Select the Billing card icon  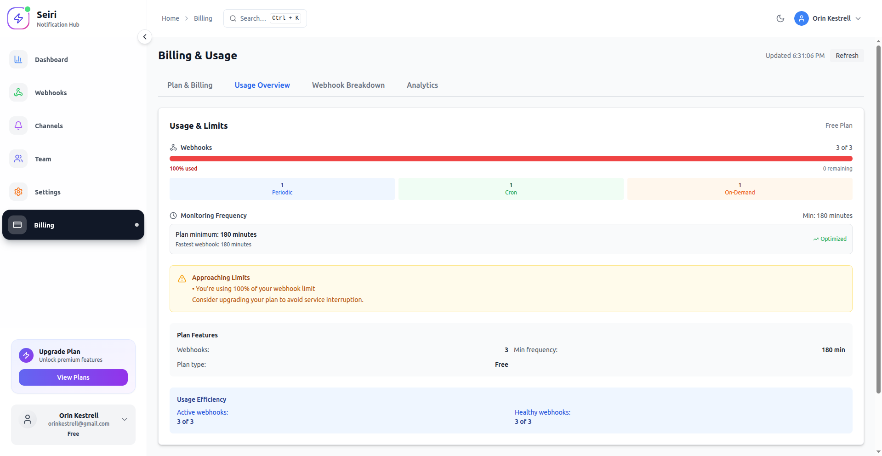[x=18, y=225]
